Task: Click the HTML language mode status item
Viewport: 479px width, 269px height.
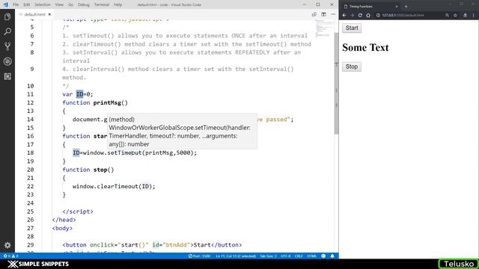Action: tap(311, 256)
